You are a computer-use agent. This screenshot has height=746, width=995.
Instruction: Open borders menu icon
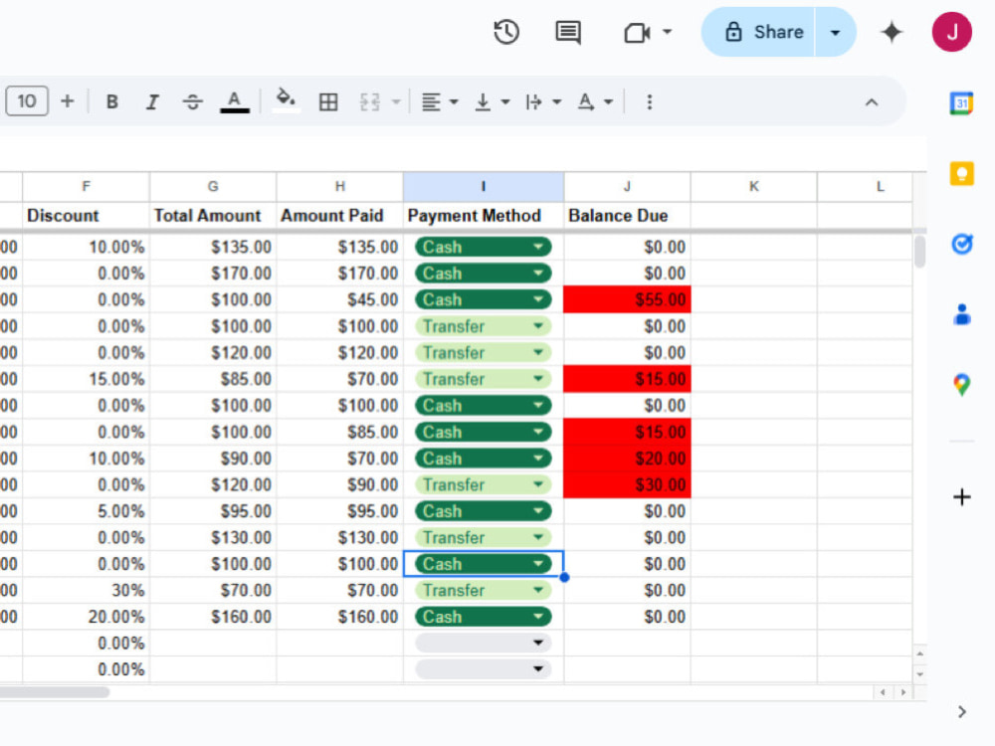[x=328, y=101]
